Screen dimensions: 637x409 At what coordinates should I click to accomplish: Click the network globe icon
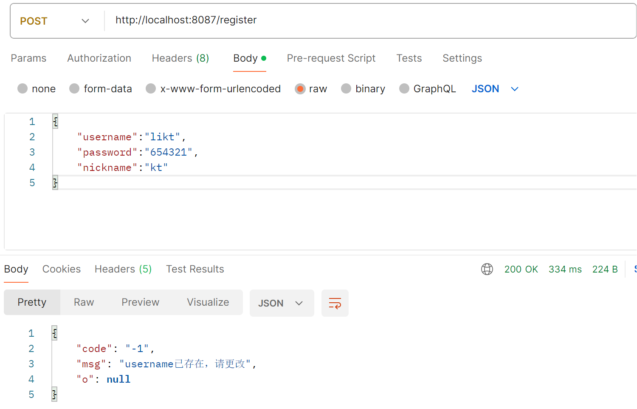pyautogui.click(x=487, y=269)
